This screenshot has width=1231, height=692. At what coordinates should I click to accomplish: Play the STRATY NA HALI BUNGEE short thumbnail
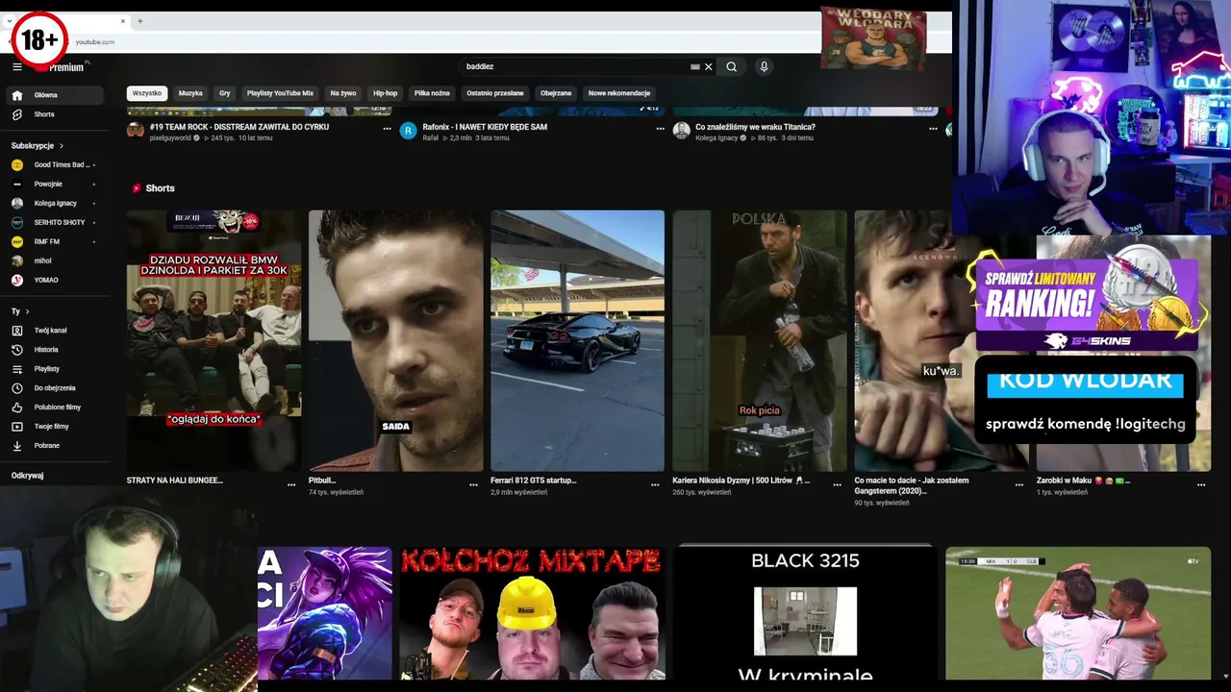pyautogui.click(x=214, y=340)
